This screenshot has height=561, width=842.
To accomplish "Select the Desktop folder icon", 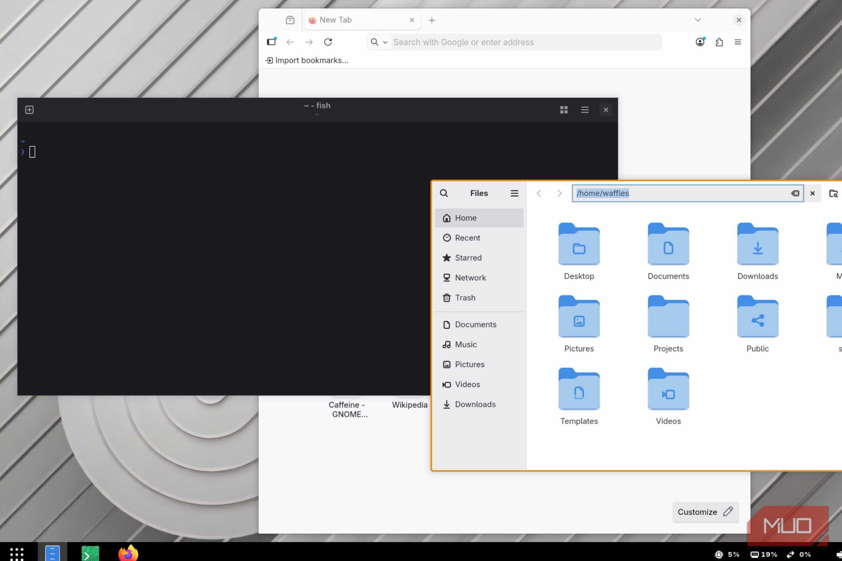I will click(x=579, y=244).
